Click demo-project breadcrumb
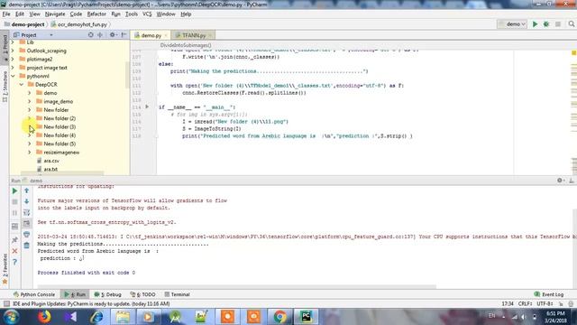 point(28,24)
